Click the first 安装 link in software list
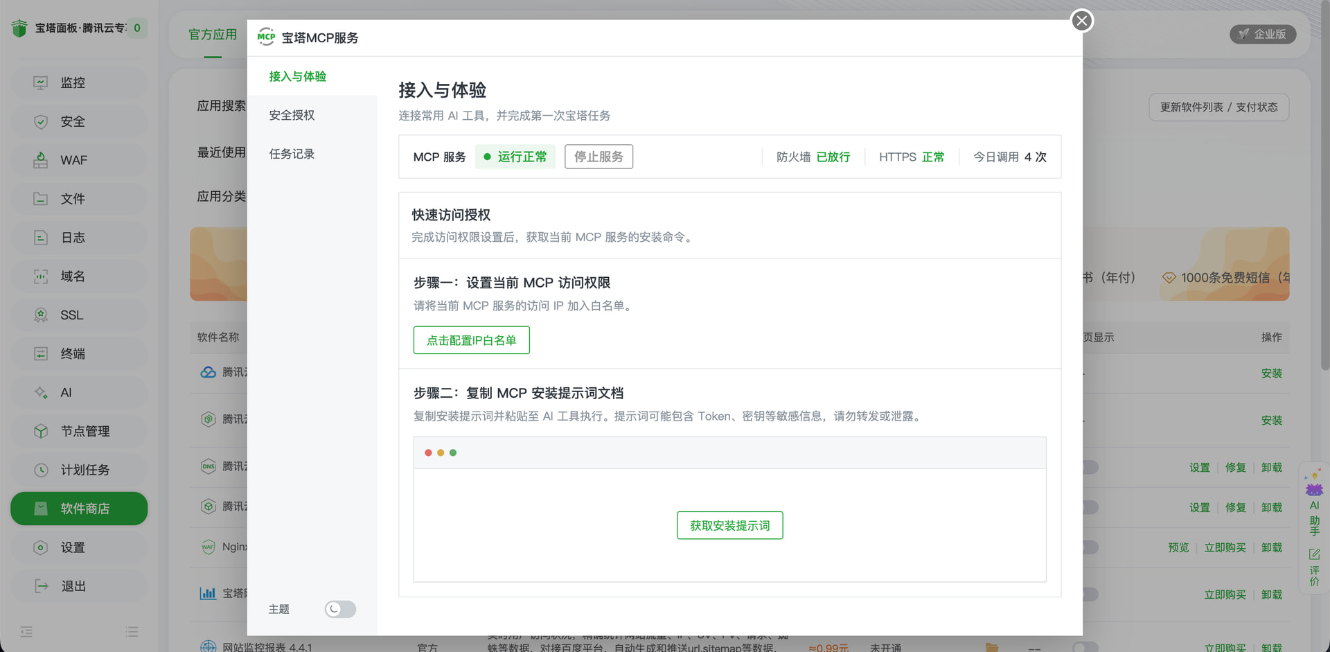 click(1272, 373)
